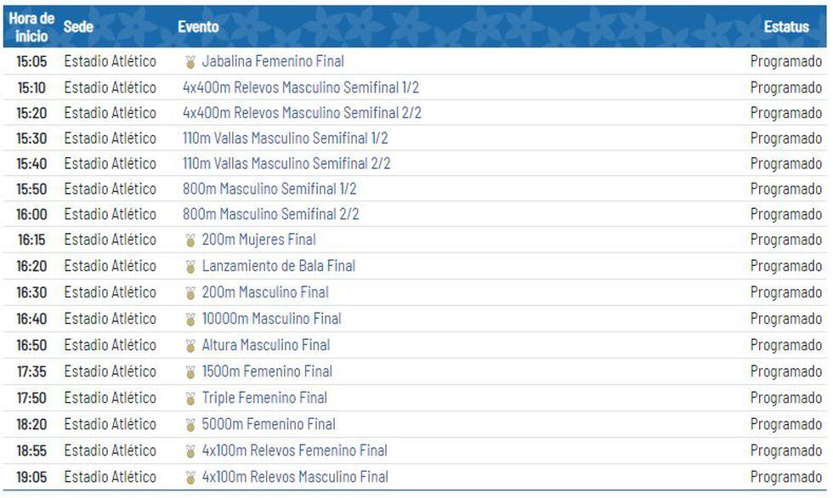Click medal icon next to Altura Masculino Final

tap(190, 346)
